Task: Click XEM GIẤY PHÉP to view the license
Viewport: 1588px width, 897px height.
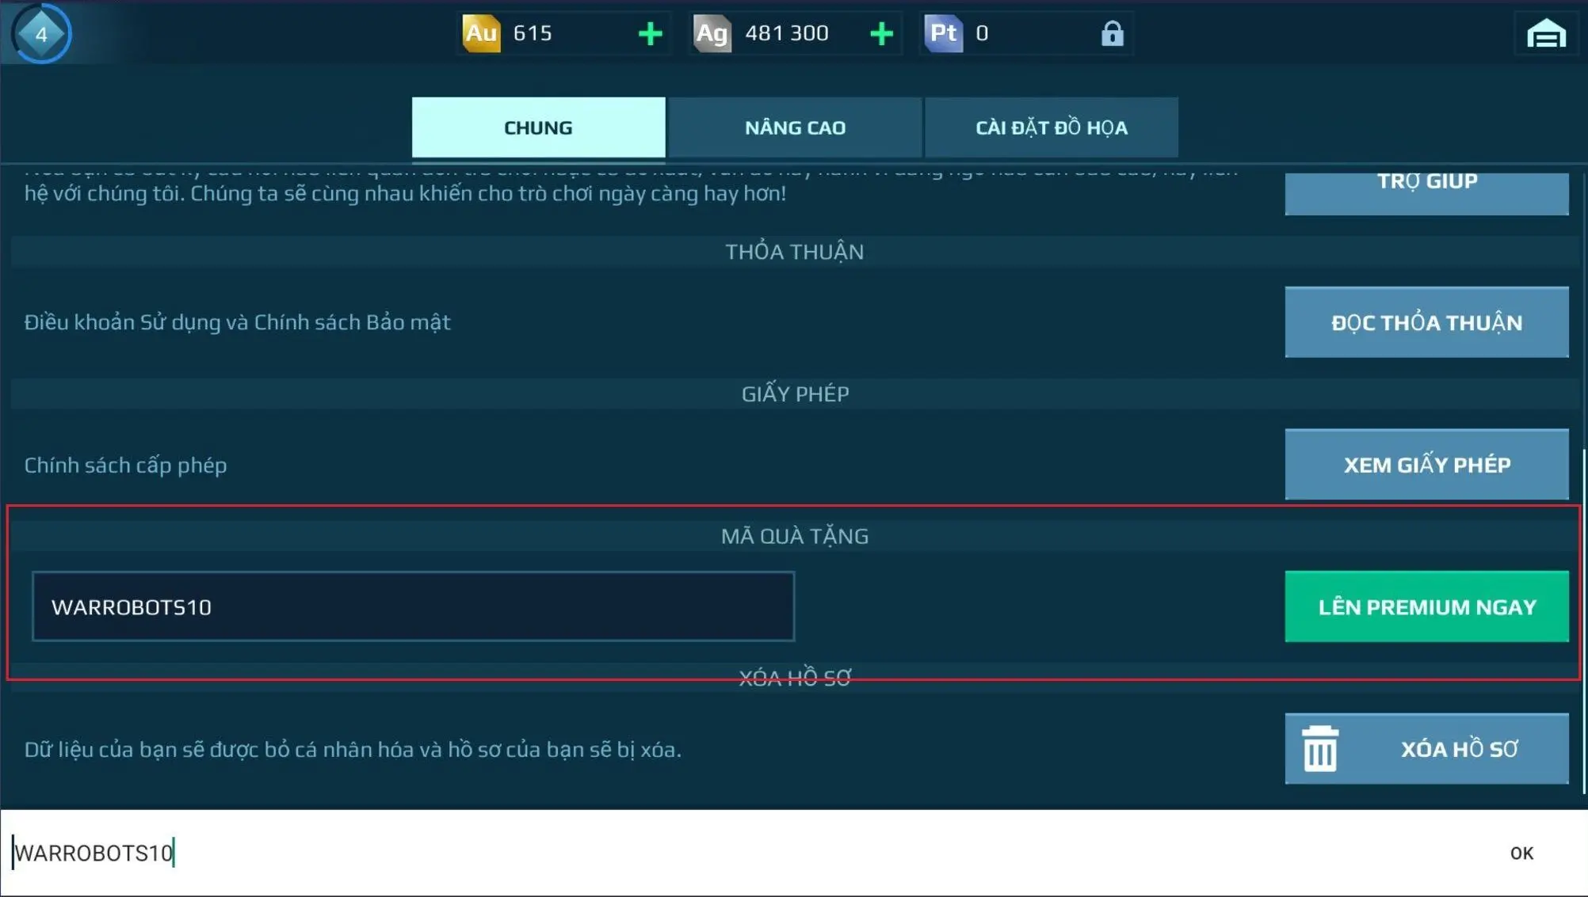Action: [x=1426, y=465]
